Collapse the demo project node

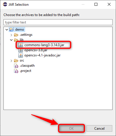click(7, 29)
